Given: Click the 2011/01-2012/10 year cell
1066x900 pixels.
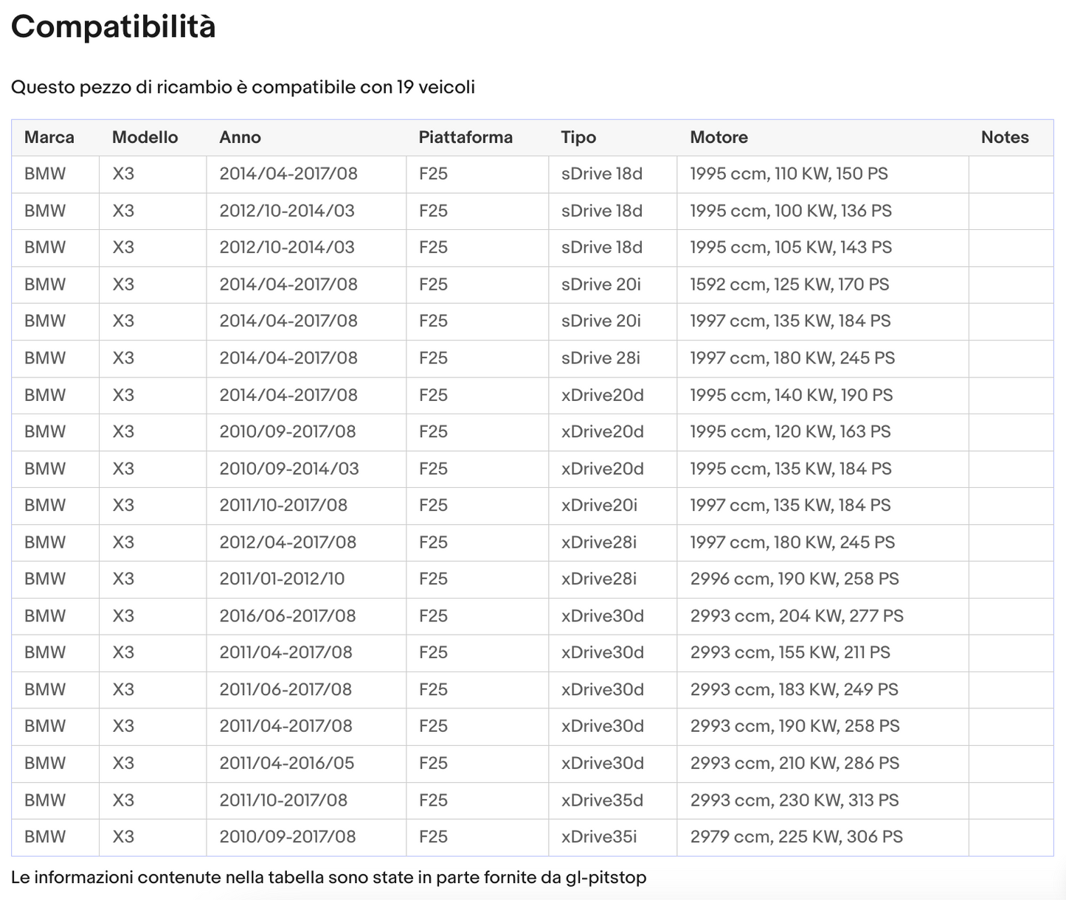Looking at the screenshot, I should coord(282,579).
